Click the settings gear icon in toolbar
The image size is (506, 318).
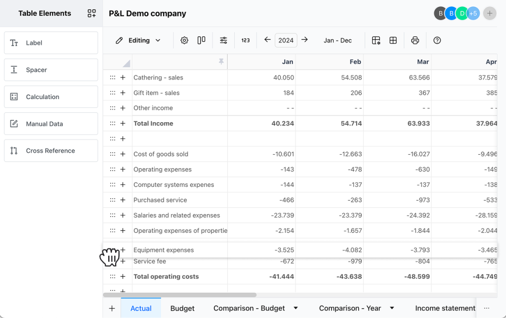(184, 41)
